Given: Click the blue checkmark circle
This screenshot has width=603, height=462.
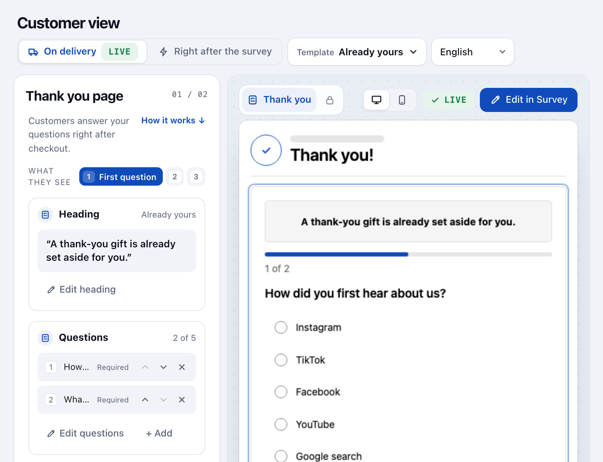Looking at the screenshot, I should pos(266,150).
